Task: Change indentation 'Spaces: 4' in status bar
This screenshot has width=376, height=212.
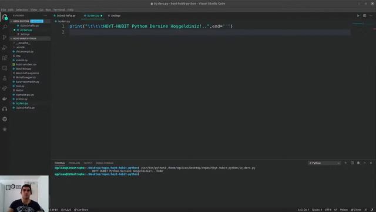Action: coord(317,210)
